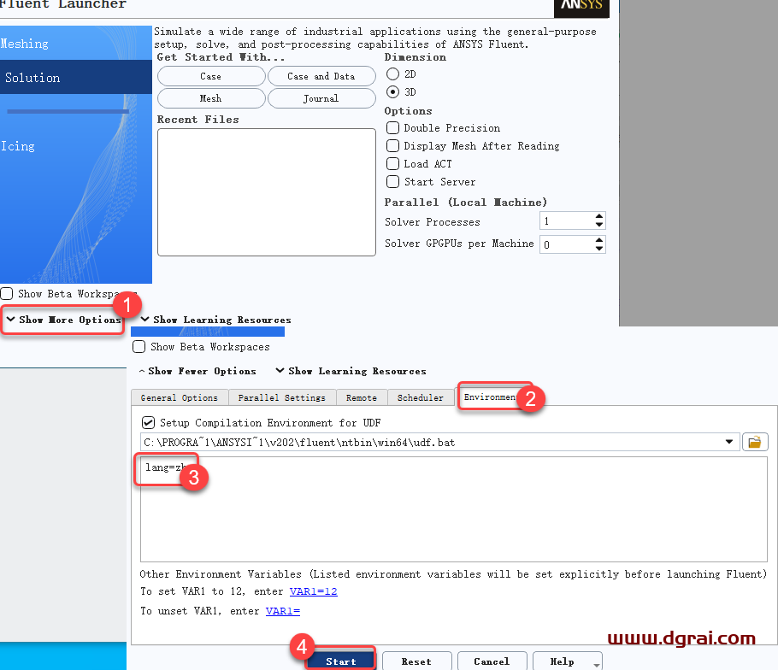Click the Case and Data button

(x=321, y=76)
